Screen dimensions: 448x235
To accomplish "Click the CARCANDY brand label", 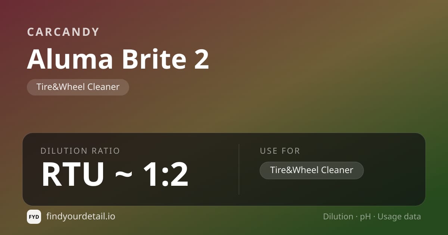I will [x=63, y=32].
